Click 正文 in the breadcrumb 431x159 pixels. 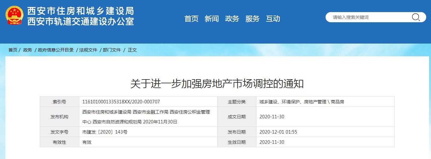(x=132, y=50)
